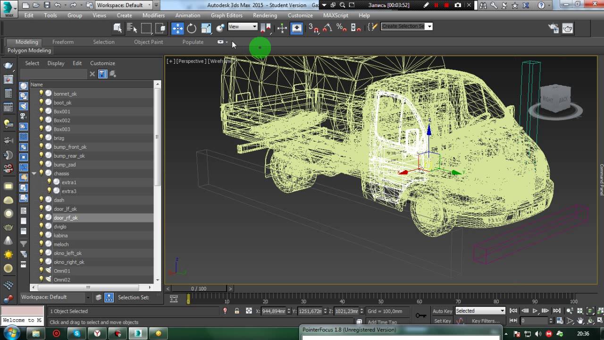This screenshot has width=604, height=340.
Task: Click the Scene Explorer funnel filter icon
Action: pyautogui.click(x=102, y=74)
